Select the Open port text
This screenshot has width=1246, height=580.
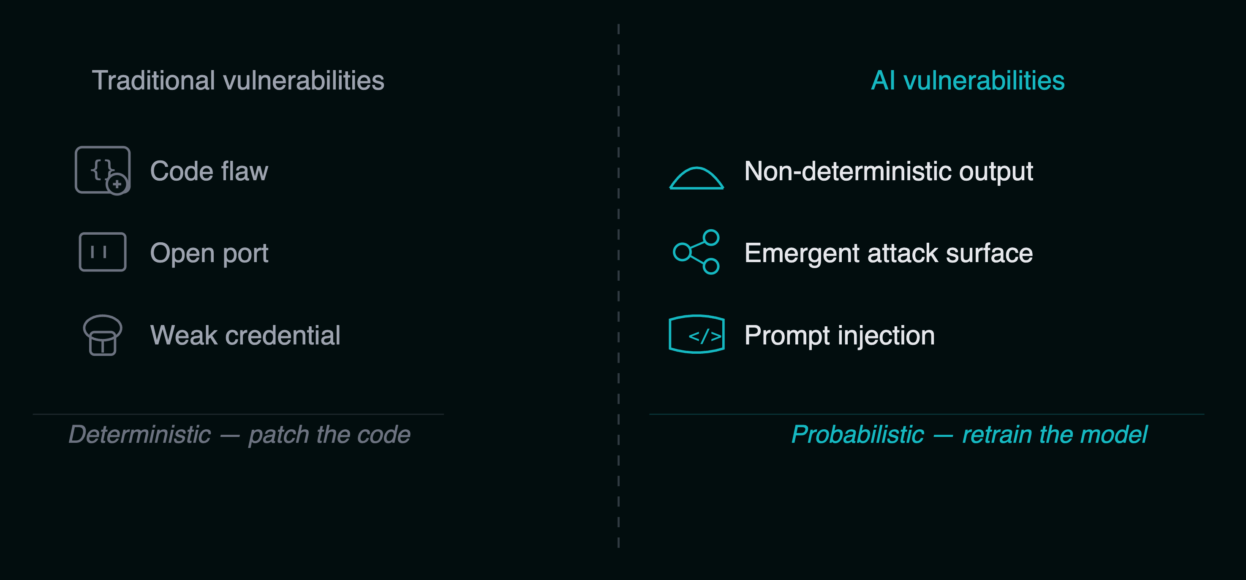coord(209,253)
